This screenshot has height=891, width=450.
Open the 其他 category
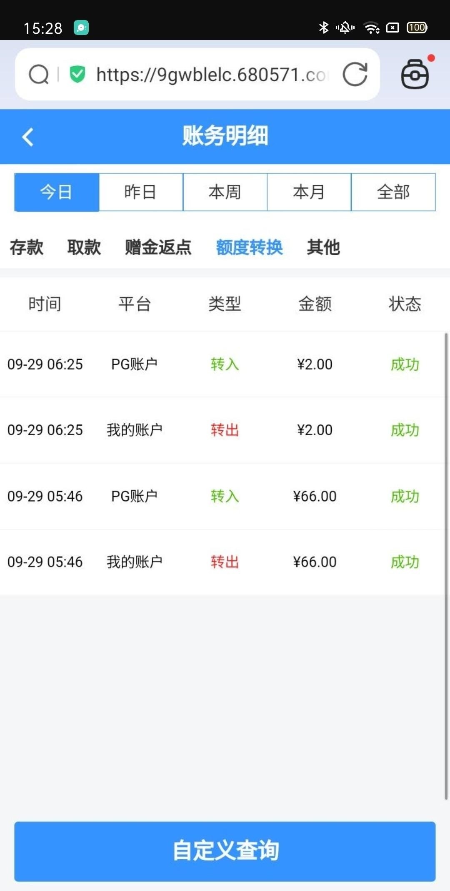click(x=323, y=247)
